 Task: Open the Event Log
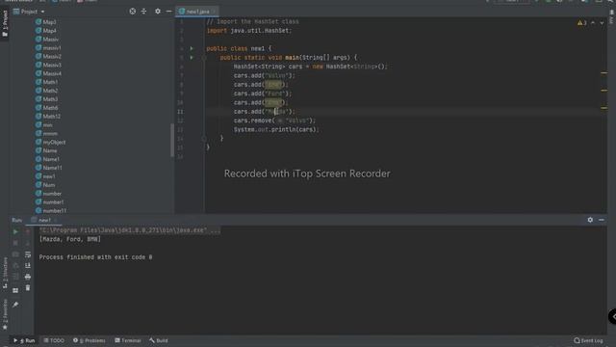(x=588, y=340)
